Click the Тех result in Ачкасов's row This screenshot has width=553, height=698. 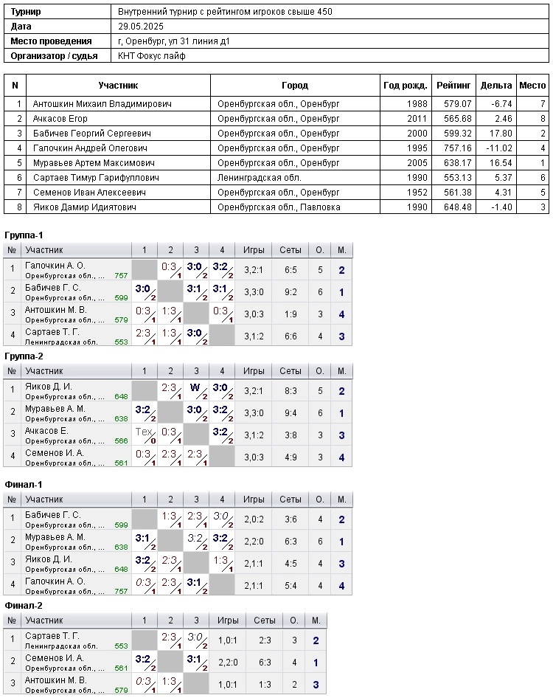143,431
